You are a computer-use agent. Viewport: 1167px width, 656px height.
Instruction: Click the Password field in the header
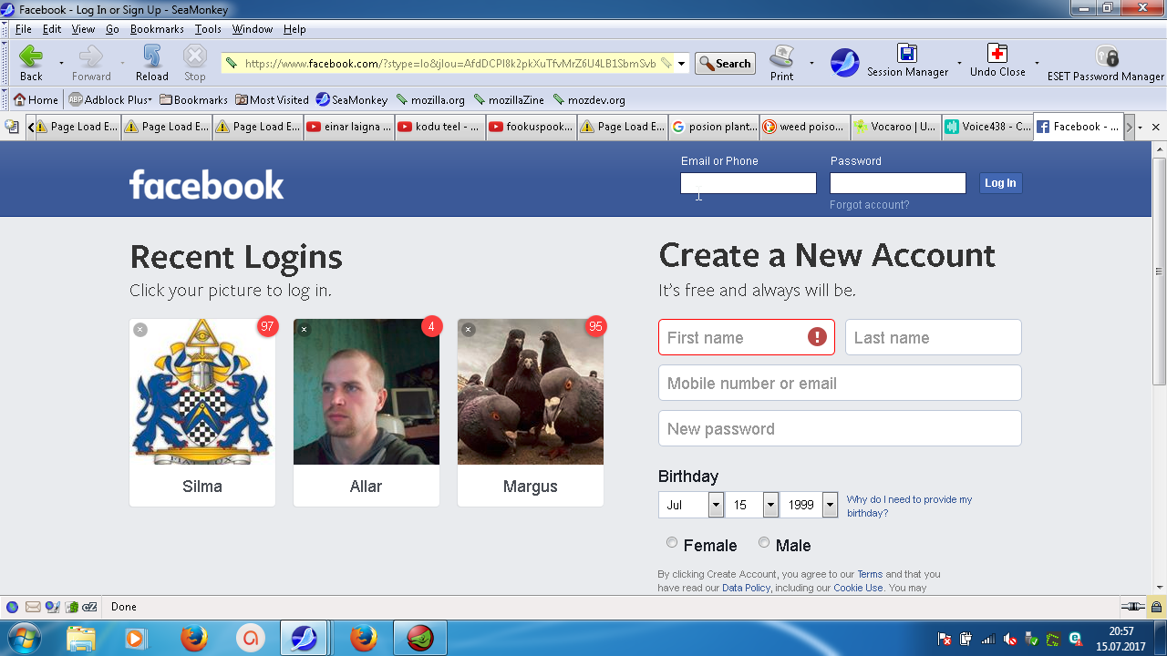(898, 183)
